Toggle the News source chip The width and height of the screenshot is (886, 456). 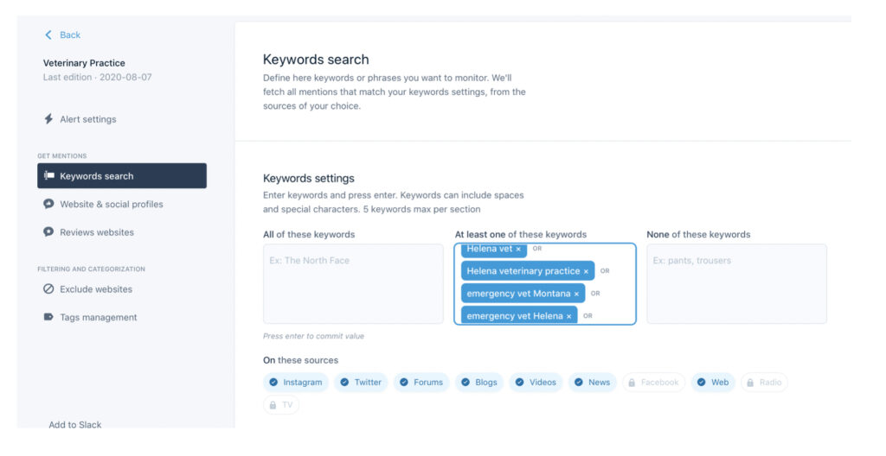click(x=592, y=382)
